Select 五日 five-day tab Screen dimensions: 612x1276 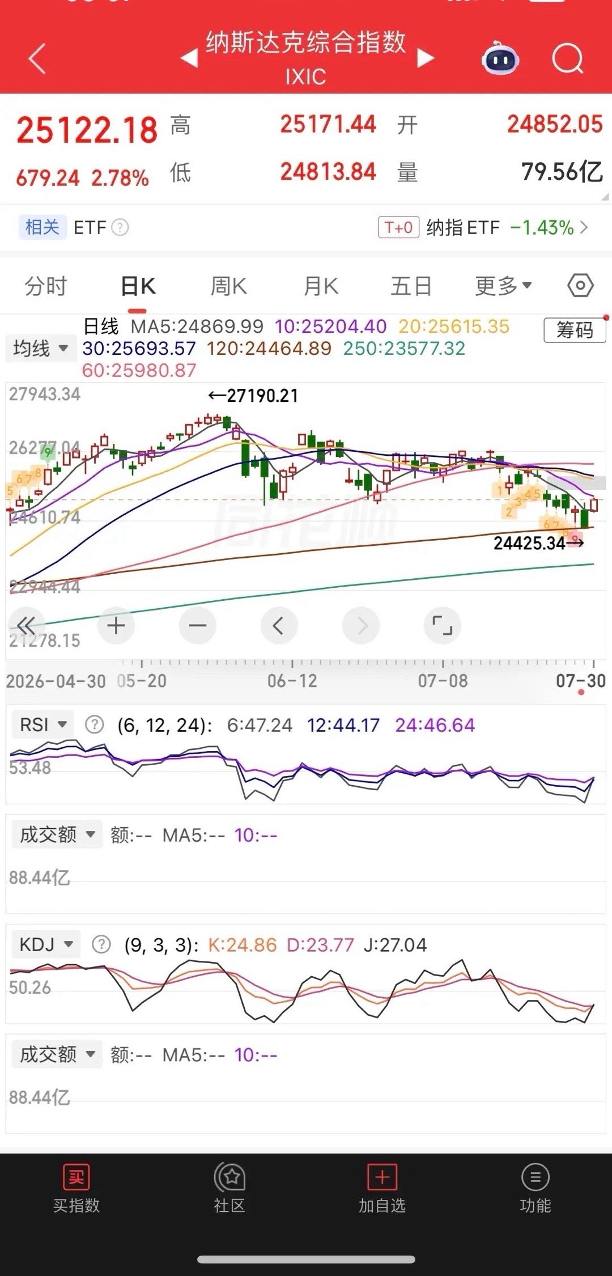pyautogui.click(x=411, y=286)
